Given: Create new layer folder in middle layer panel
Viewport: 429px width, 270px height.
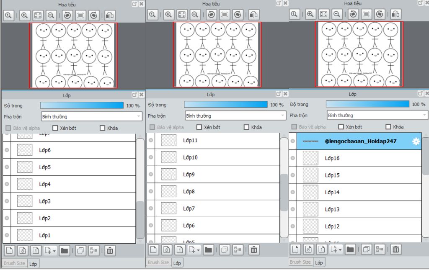Looking at the screenshot, I should pyautogui.click(x=208, y=249).
